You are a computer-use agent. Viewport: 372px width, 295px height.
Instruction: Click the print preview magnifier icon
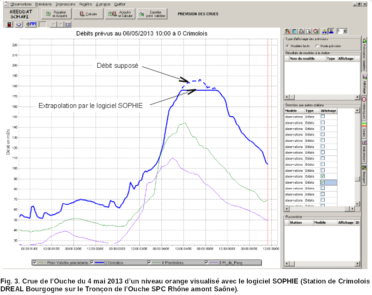pos(308,31)
